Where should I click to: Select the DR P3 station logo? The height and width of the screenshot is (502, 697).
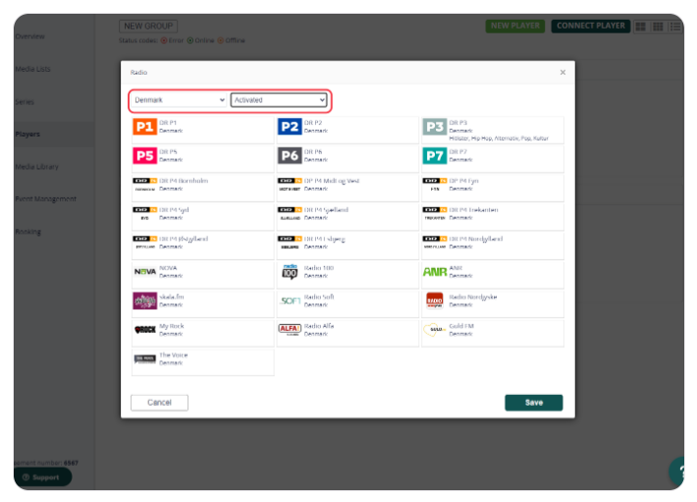[434, 127]
